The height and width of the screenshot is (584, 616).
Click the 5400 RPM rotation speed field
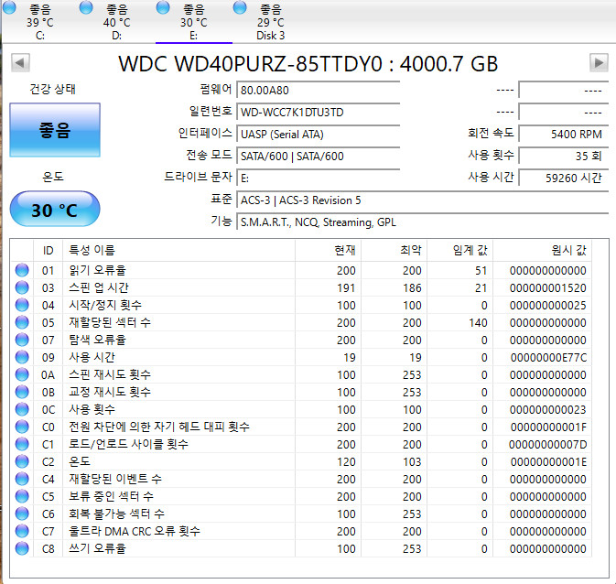point(563,134)
